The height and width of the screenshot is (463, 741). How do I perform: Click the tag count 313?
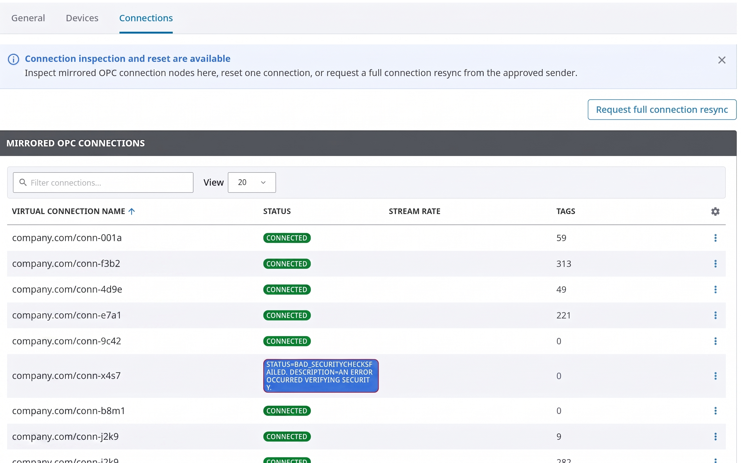pos(564,264)
